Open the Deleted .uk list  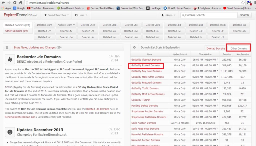(x=196, y=31)
